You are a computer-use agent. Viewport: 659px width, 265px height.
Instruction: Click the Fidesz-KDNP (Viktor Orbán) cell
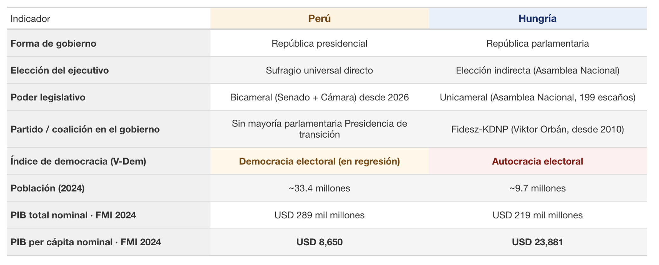point(537,129)
